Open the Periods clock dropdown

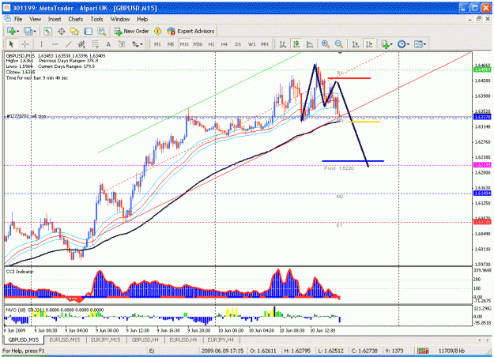[403, 44]
